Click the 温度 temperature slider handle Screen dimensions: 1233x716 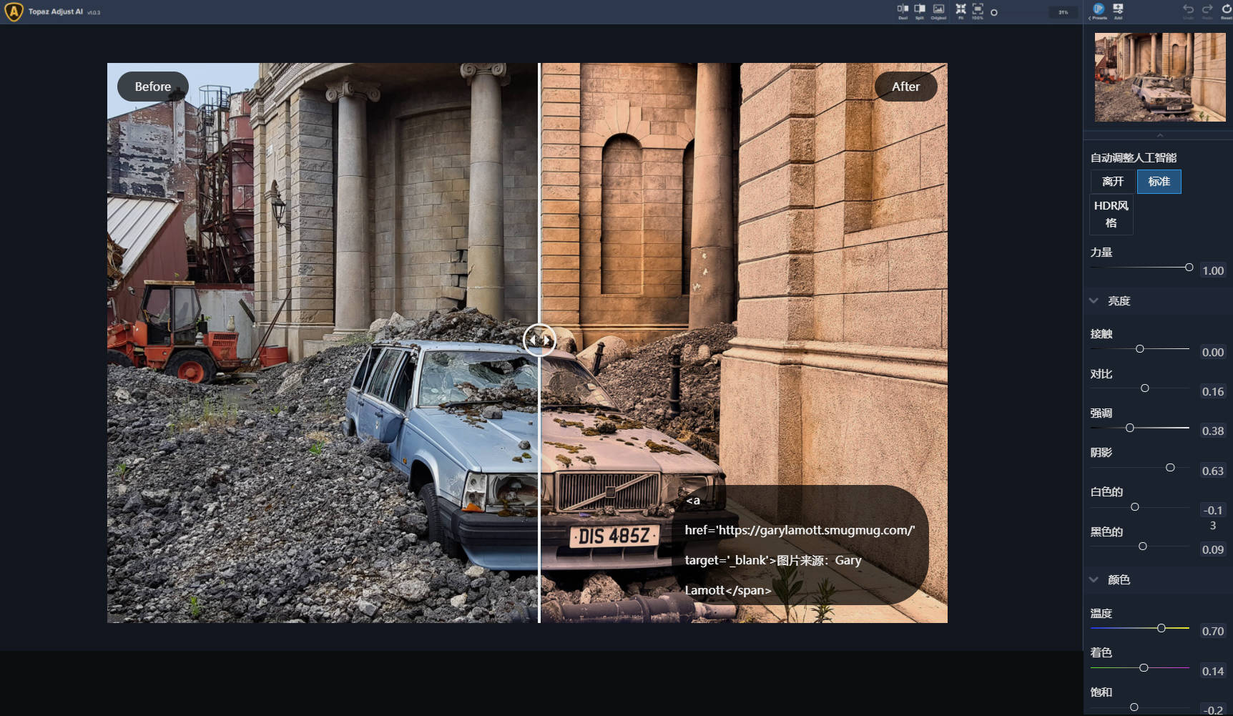tap(1161, 628)
